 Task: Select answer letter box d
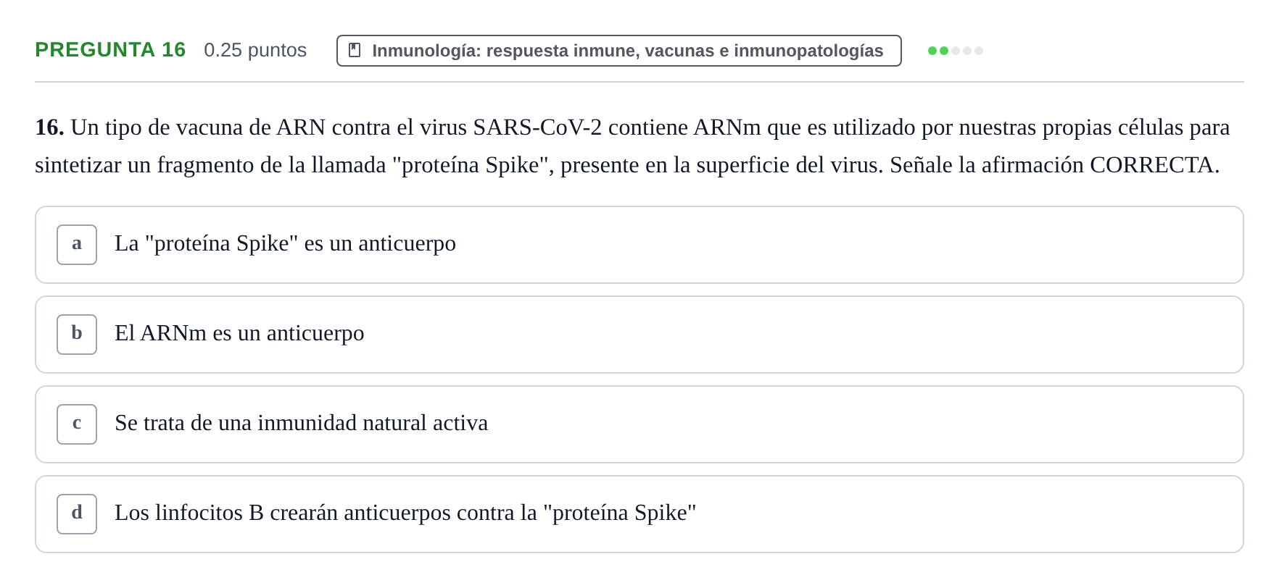click(x=77, y=514)
